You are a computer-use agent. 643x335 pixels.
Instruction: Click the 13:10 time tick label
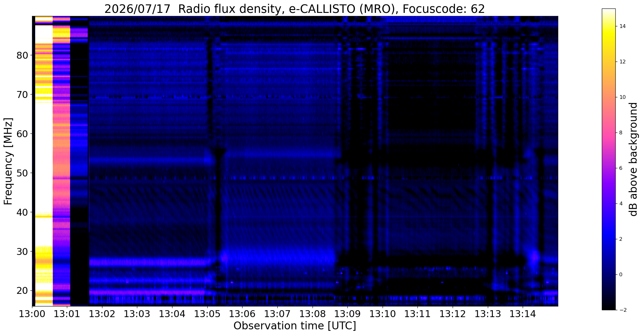coord(383,314)
